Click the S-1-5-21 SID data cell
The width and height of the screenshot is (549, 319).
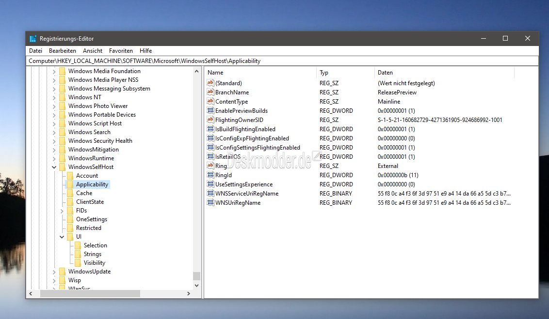[440, 120]
